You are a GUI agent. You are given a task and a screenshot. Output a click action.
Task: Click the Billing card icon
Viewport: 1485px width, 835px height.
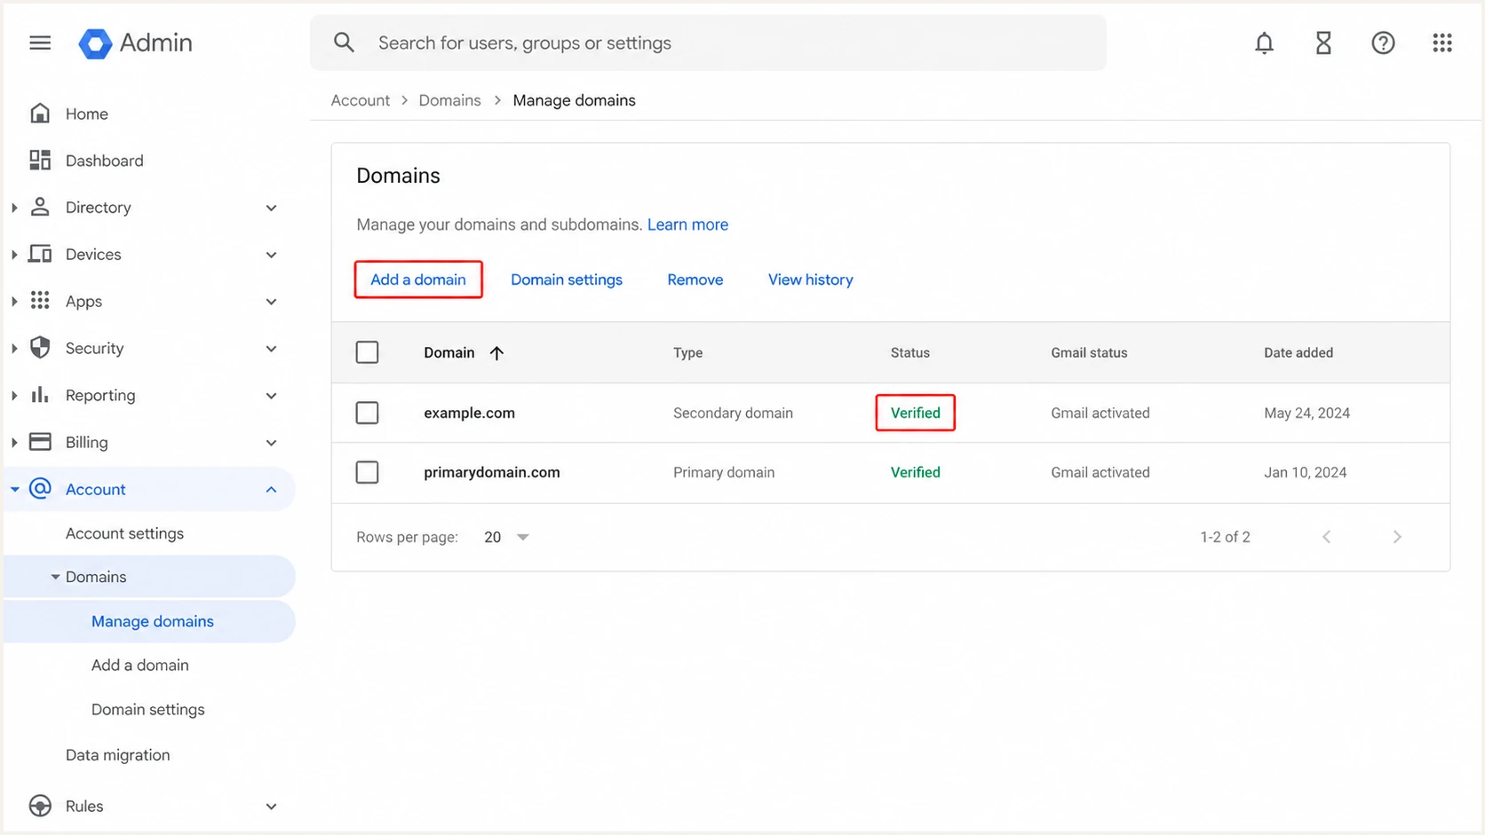[40, 442]
